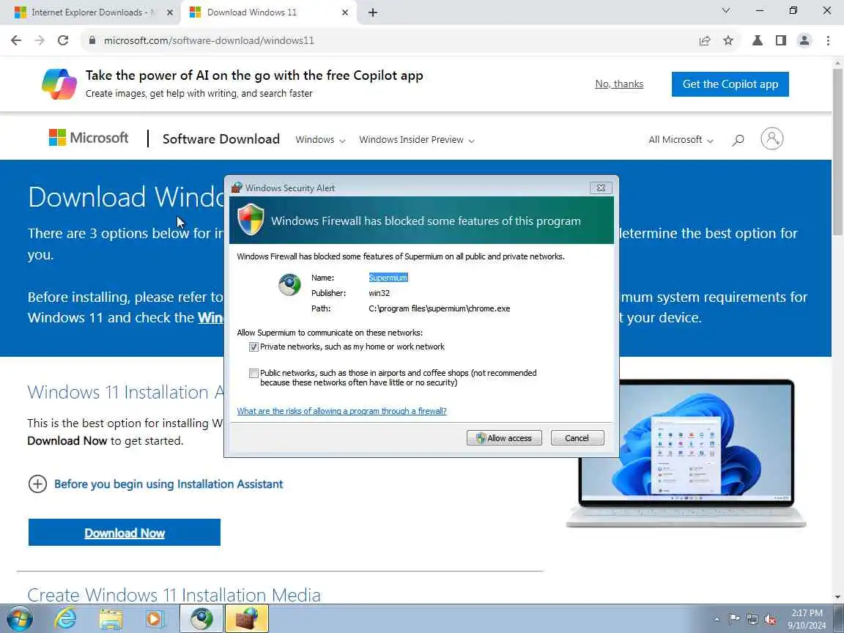Open firewall risks help link
Screen dimensions: 844x633
point(342,411)
